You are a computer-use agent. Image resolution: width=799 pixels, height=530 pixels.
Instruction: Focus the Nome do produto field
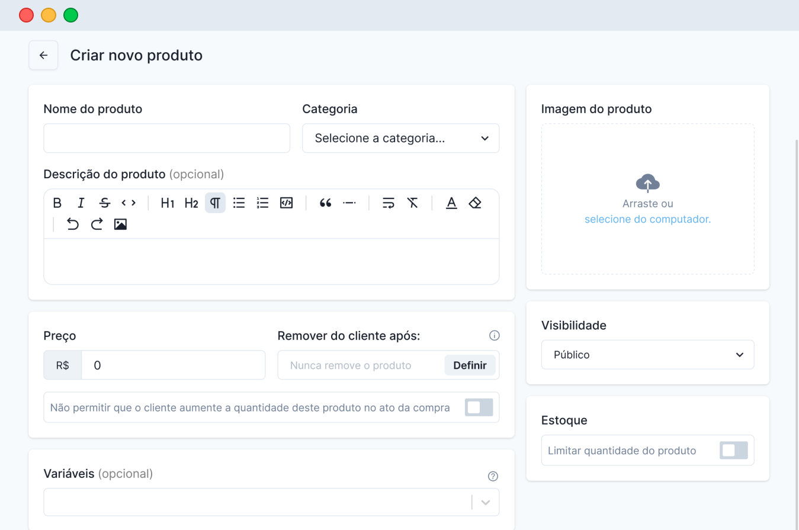coord(167,138)
